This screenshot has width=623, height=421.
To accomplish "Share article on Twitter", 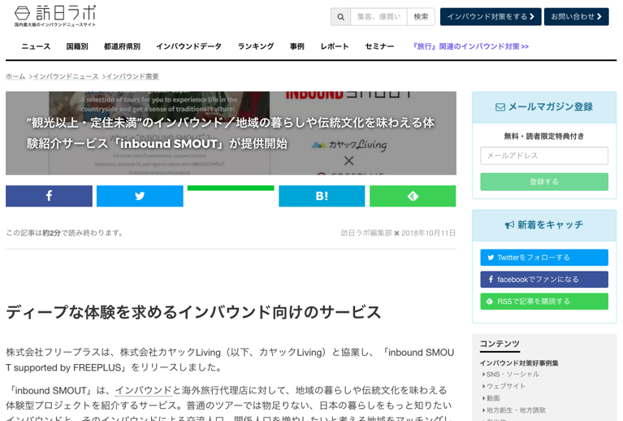I will 140,196.
